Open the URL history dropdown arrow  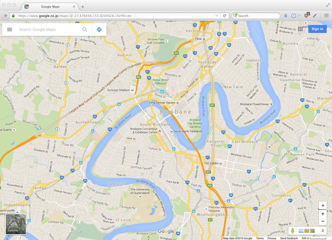pyautogui.click(x=217, y=16)
